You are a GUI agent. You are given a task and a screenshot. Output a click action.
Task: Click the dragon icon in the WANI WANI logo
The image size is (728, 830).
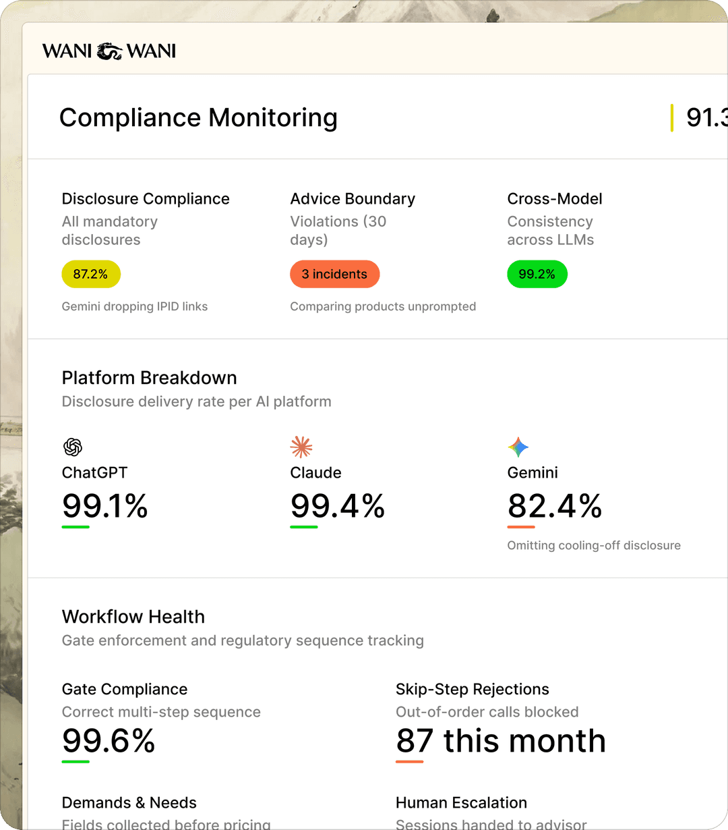click(x=108, y=49)
